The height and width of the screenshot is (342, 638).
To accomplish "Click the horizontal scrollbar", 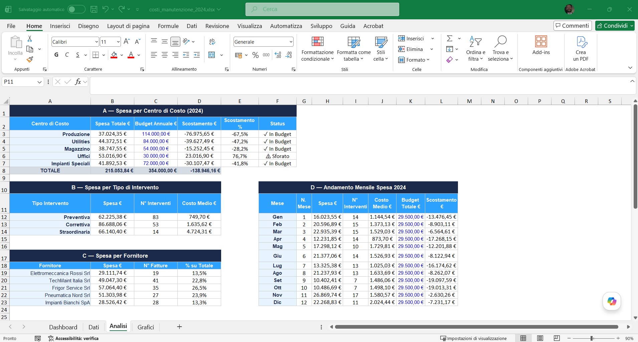I will pyautogui.click(x=476, y=327).
